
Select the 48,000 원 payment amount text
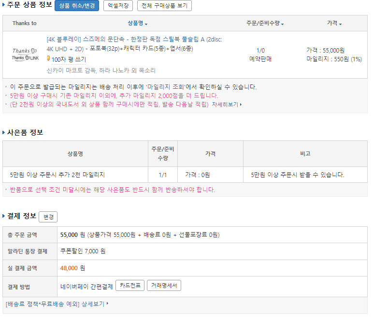tap(72, 268)
